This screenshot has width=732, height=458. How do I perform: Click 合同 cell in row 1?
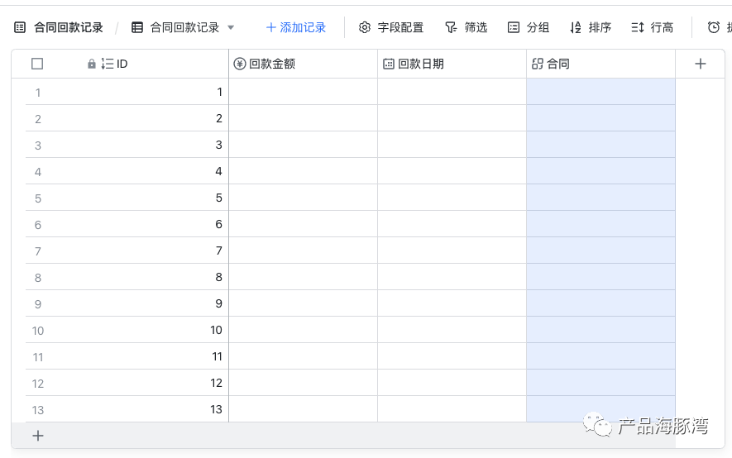tap(600, 92)
